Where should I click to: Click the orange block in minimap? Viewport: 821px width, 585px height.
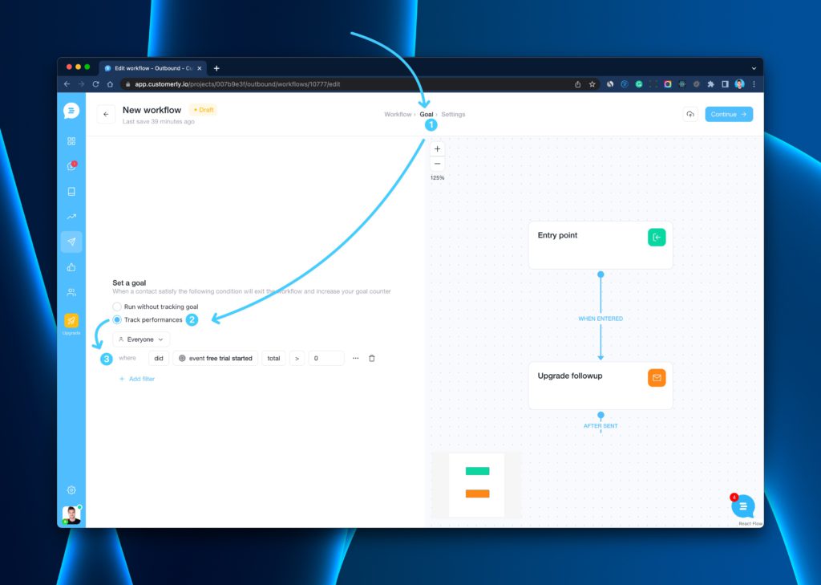coord(478,494)
